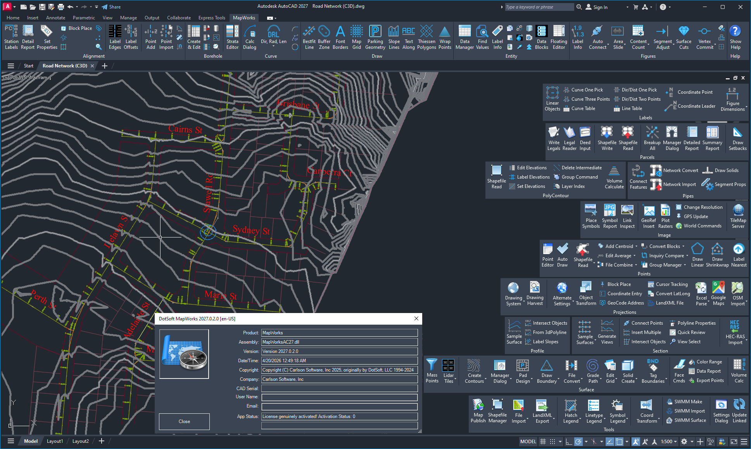
Task: Click the World Commands button
Action: [699, 226]
